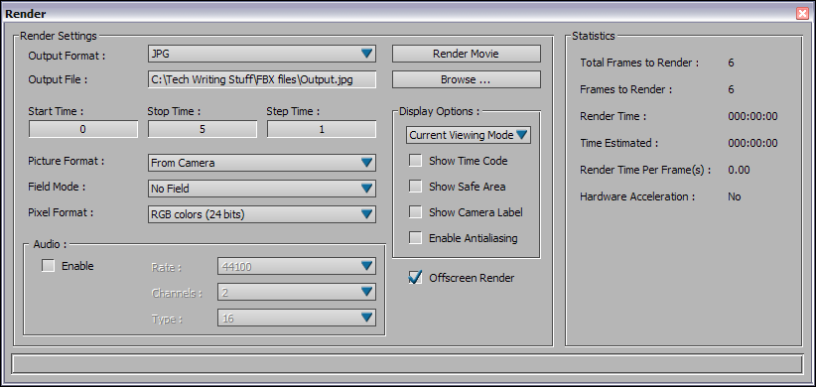Click the Output File path field
Viewport: 816px width, 387px height.
(262, 79)
